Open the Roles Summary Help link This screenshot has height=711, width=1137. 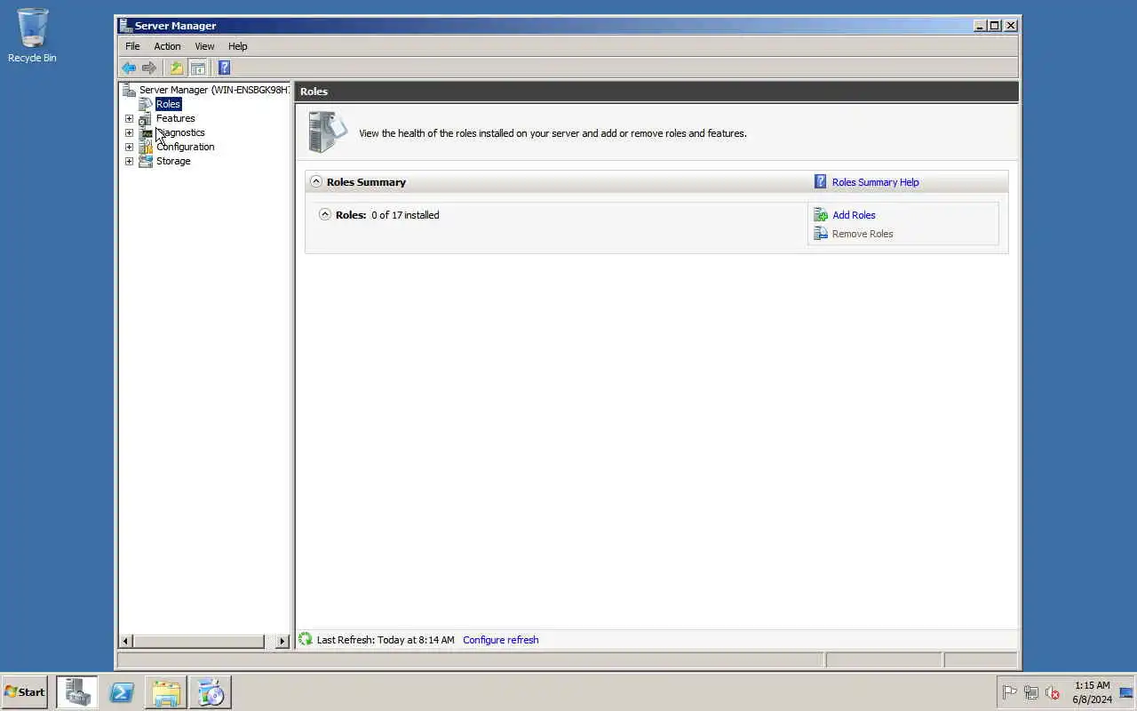tap(875, 182)
